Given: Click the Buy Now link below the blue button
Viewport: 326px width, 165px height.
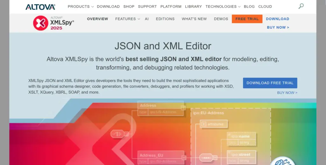Looking at the screenshot, I should [x=287, y=93].
